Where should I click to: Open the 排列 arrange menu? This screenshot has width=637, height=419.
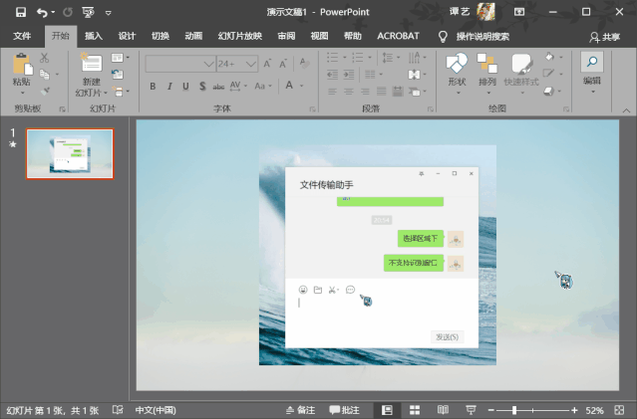coord(487,74)
